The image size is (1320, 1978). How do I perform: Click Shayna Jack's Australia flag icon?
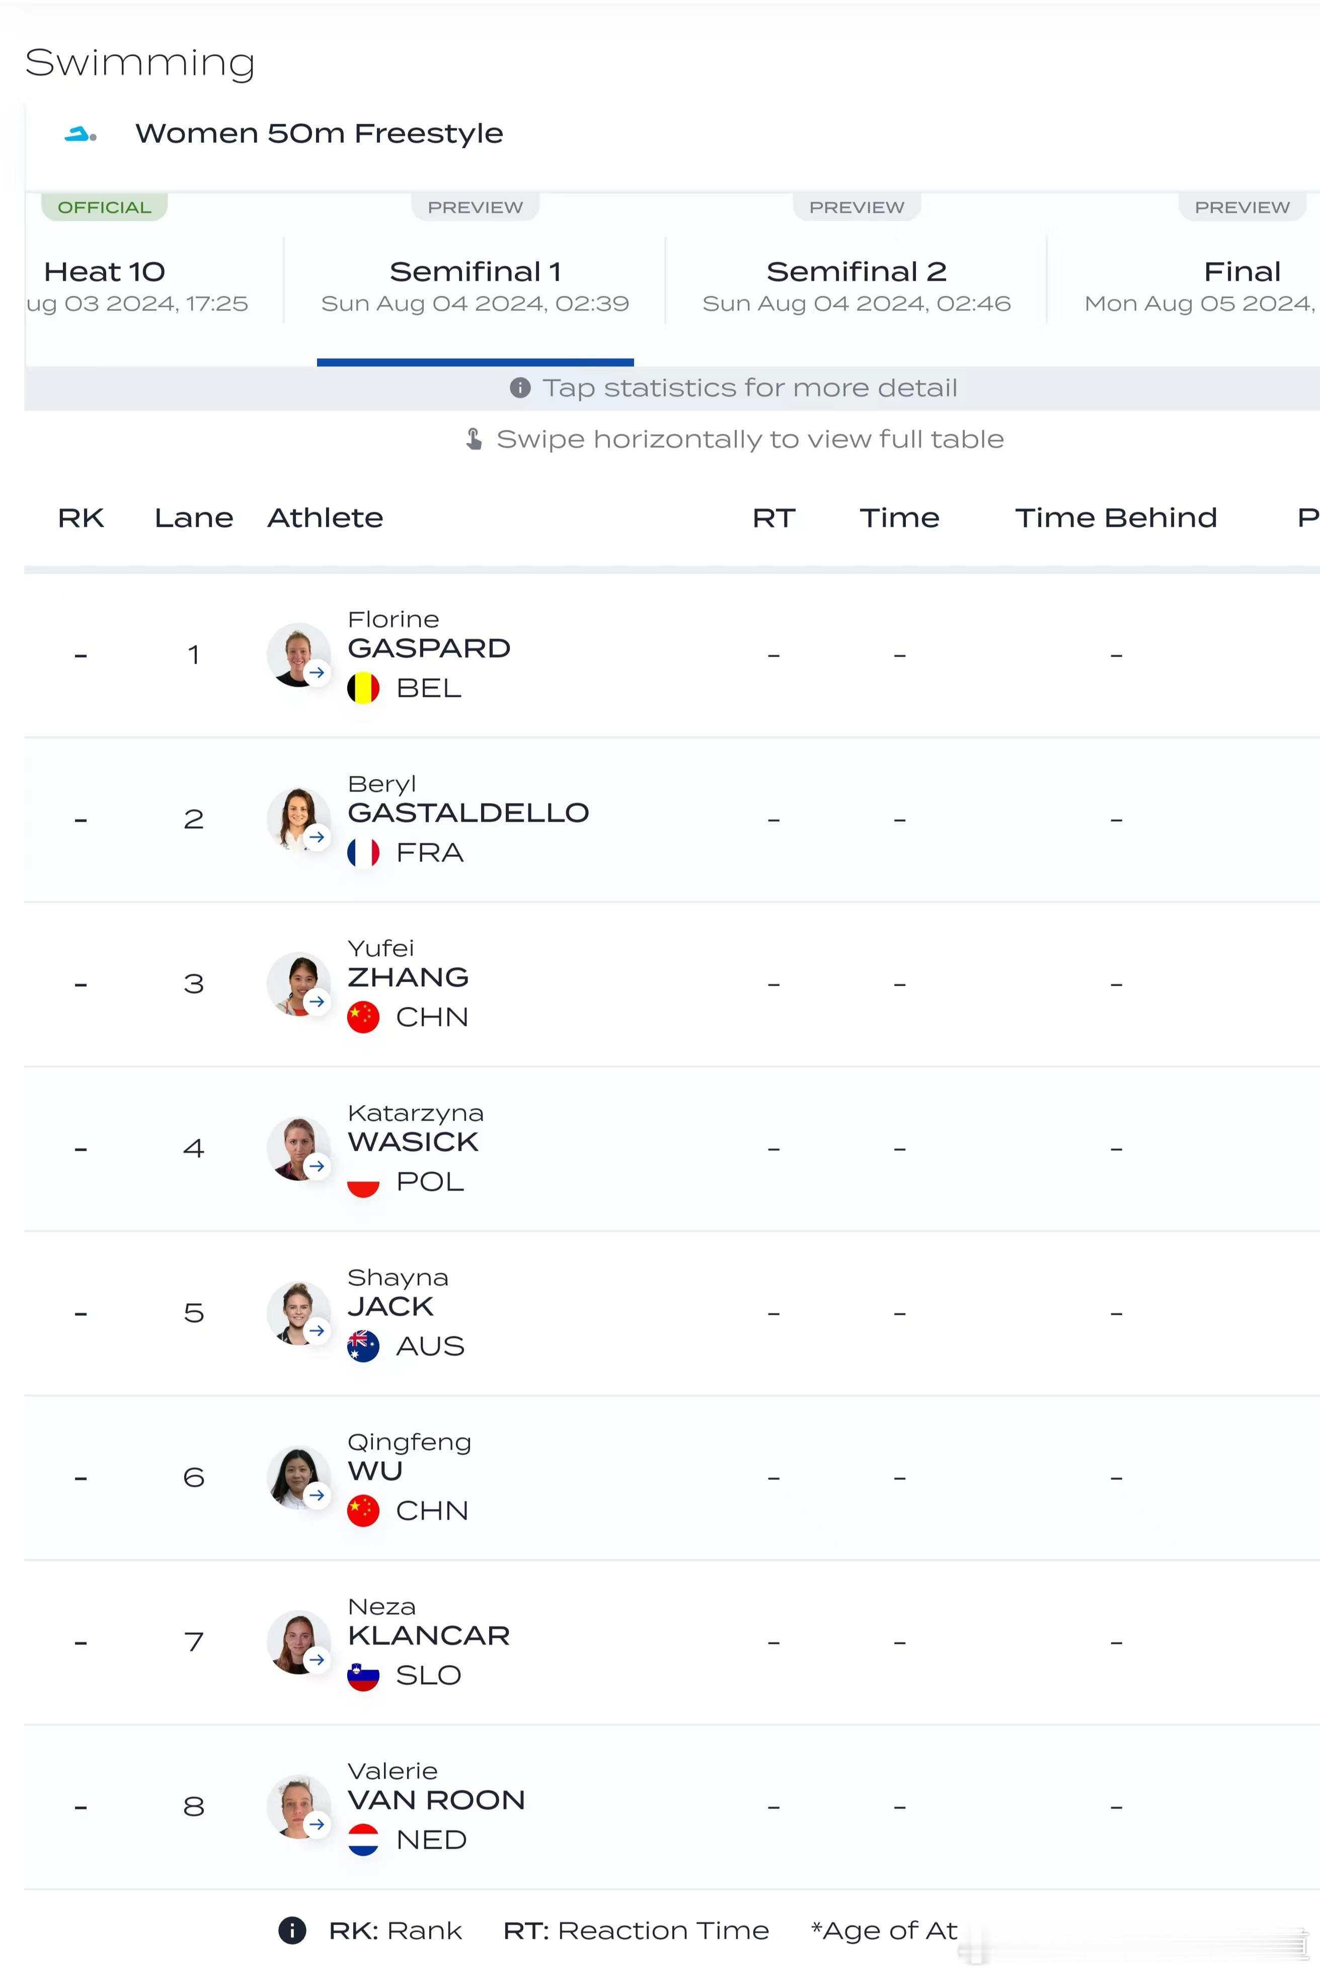pos(363,1346)
